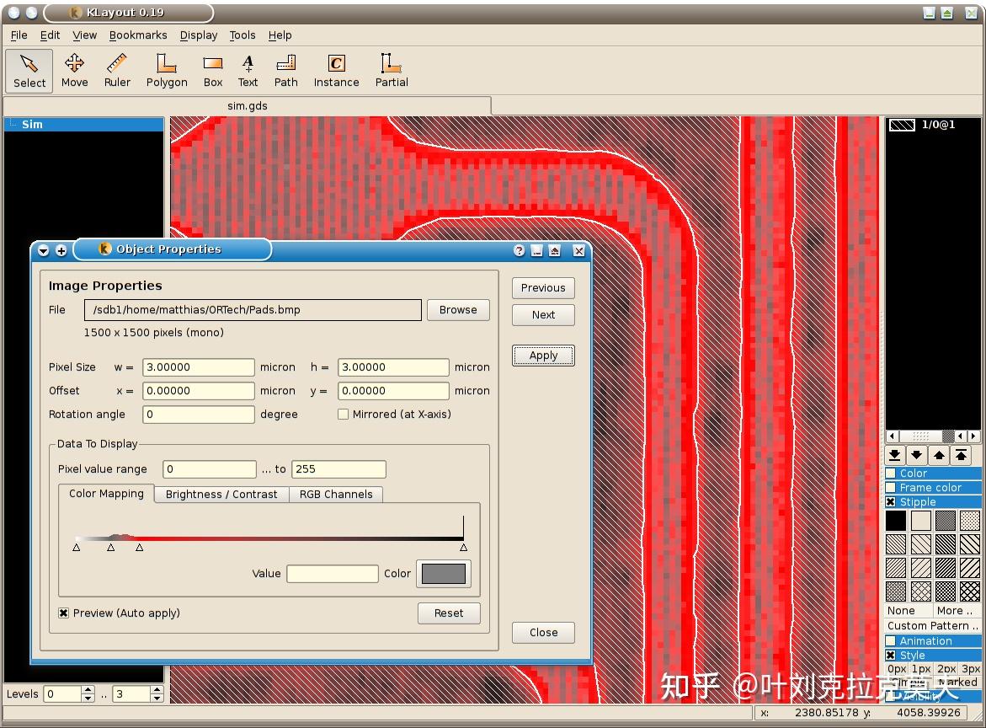Choose the Box drawing tool
This screenshot has height=728, width=986.
[212, 71]
